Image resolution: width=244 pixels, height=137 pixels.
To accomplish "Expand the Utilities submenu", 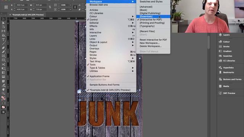I will (x=111, y=71).
